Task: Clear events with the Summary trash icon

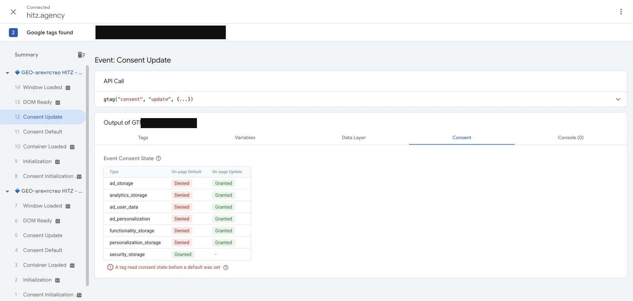Action: [x=81, y=55]
